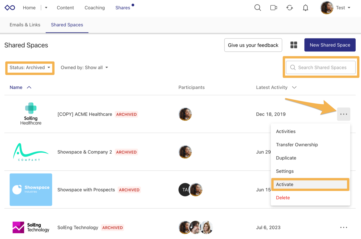Screen dimensions: 361x239
Task: Click the video recording icon in the header
Action: (273, 8)
